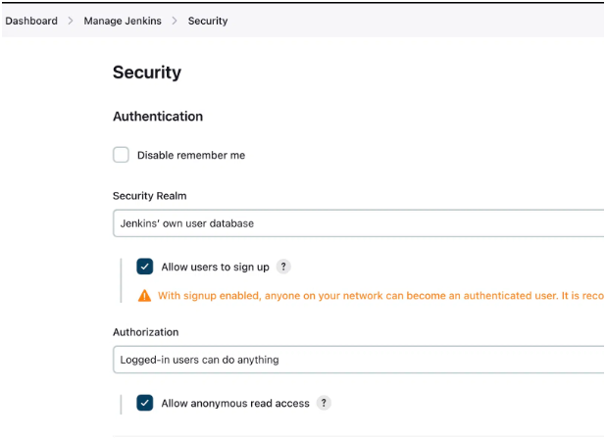Click the orange signup warning triangle icon
The width and height of the screenshot is (606, 440).
click(145, 295)
